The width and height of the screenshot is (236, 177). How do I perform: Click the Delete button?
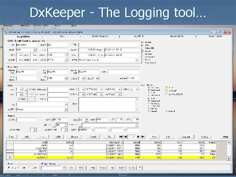[74, 137]
